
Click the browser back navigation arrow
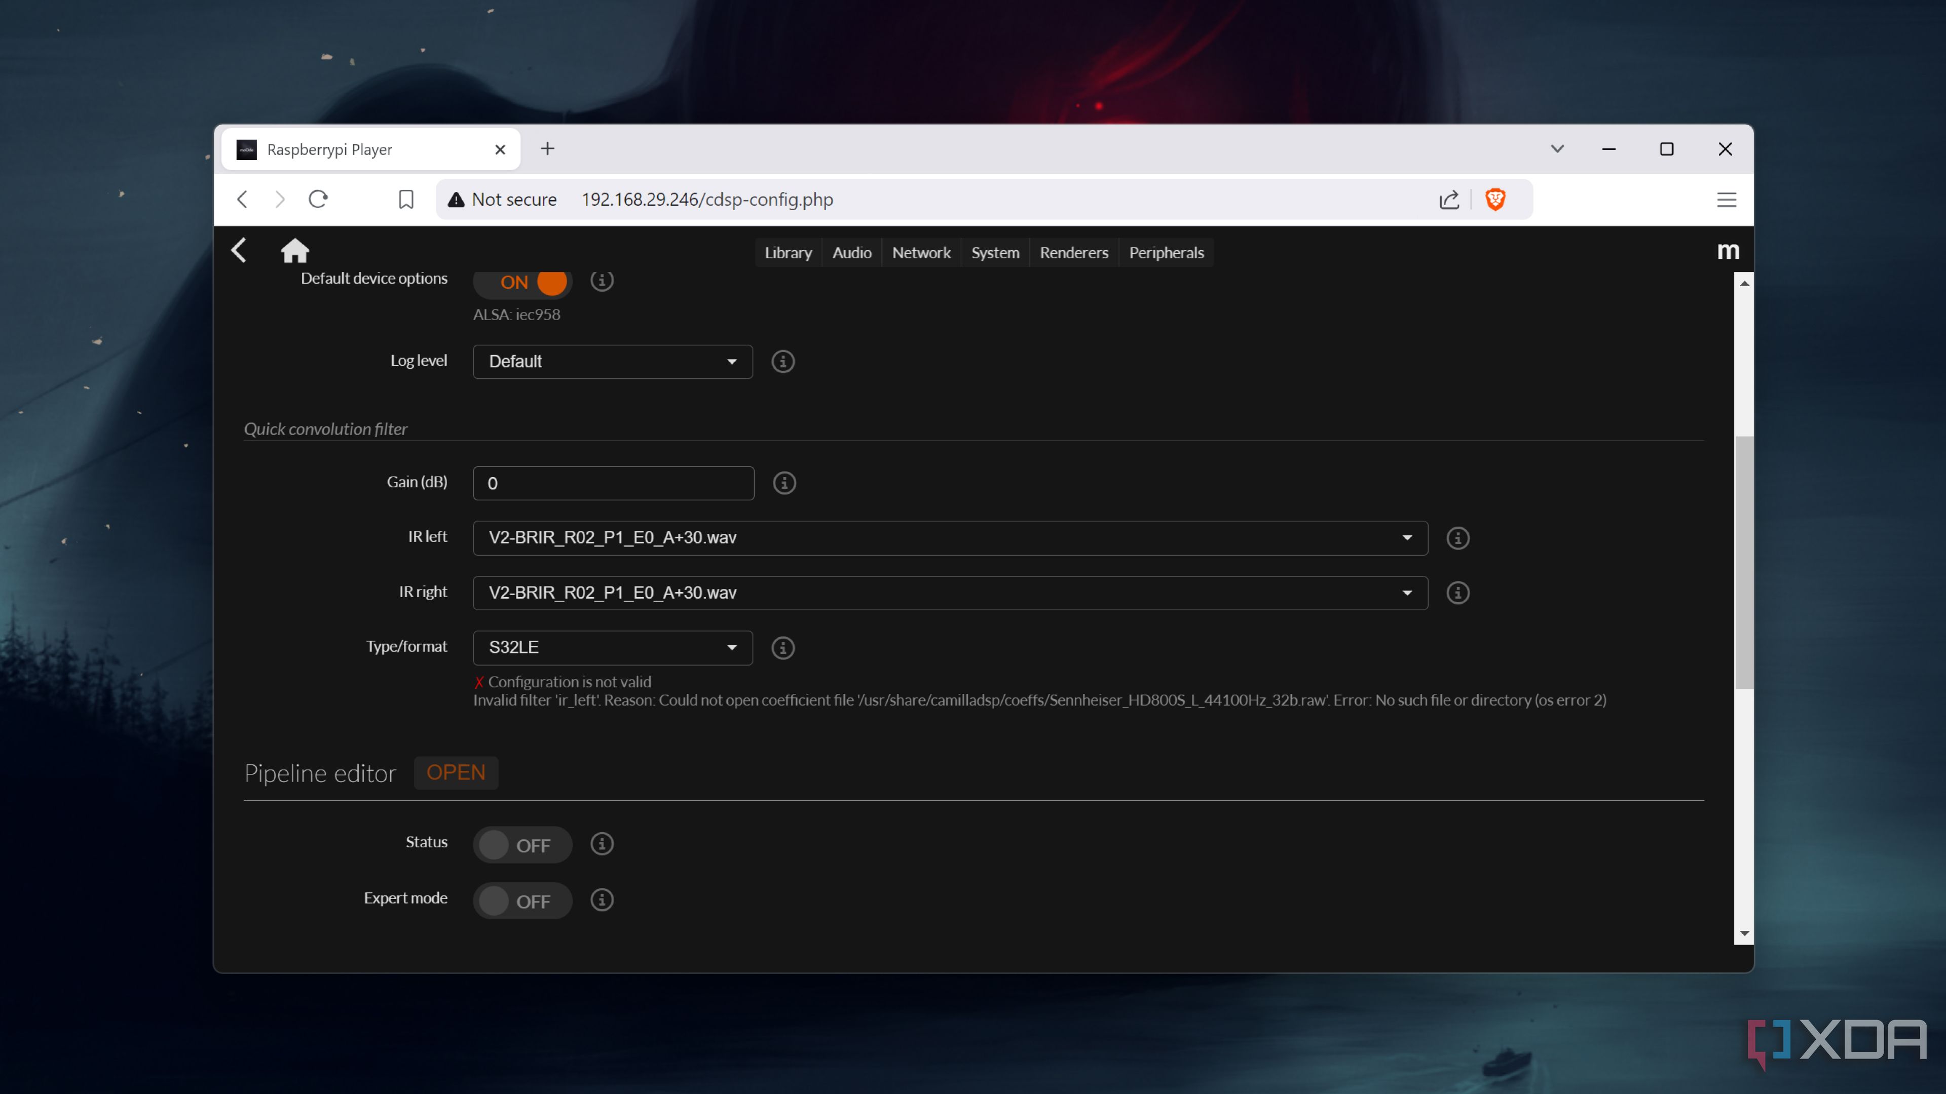pyautogui.click(x=242, y=200)
